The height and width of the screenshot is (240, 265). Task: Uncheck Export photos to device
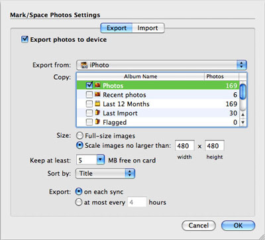(25, 39)
